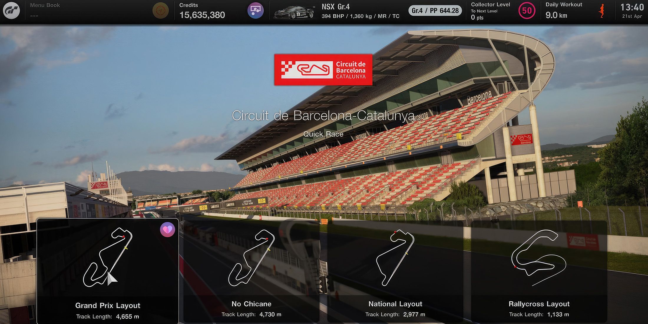Open the purple showcase icon near Credits
Viewport: 648px width, 324px height.
[255, 11]
